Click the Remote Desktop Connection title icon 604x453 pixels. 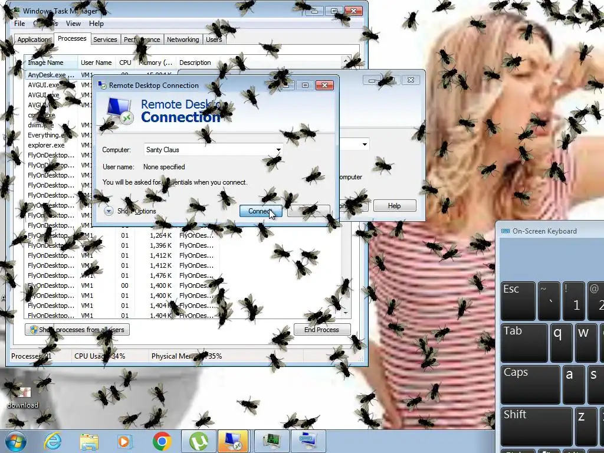[103, 85]
